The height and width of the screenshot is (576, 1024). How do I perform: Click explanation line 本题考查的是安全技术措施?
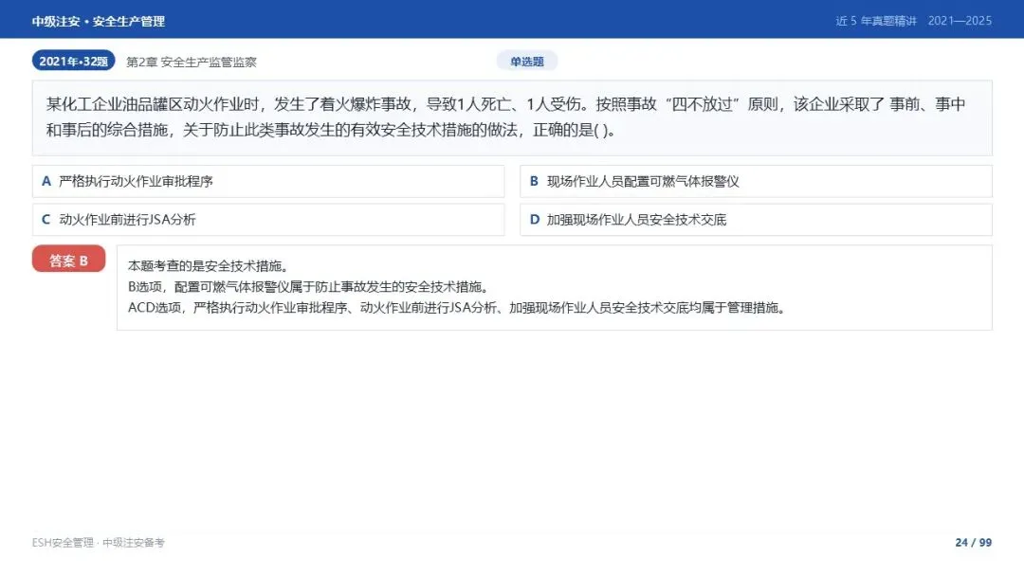point(209,266)
